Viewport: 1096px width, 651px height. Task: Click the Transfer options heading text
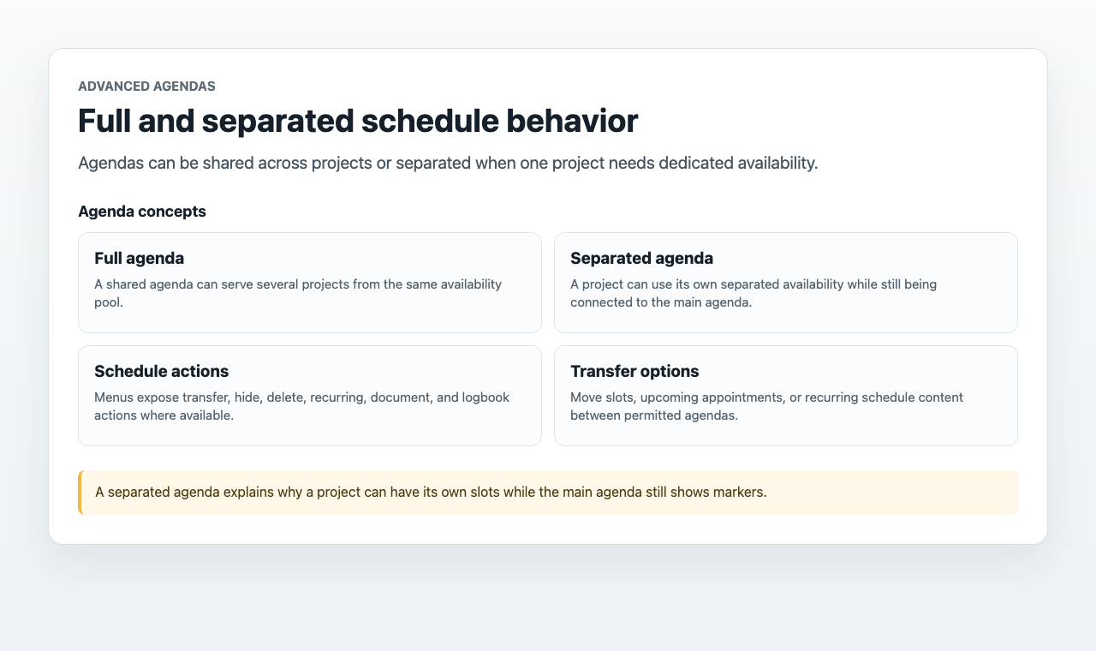coord(634,371)
